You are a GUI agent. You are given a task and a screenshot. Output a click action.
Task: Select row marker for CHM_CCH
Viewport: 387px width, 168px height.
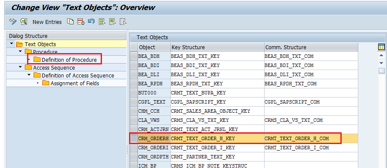pos(134,111)
